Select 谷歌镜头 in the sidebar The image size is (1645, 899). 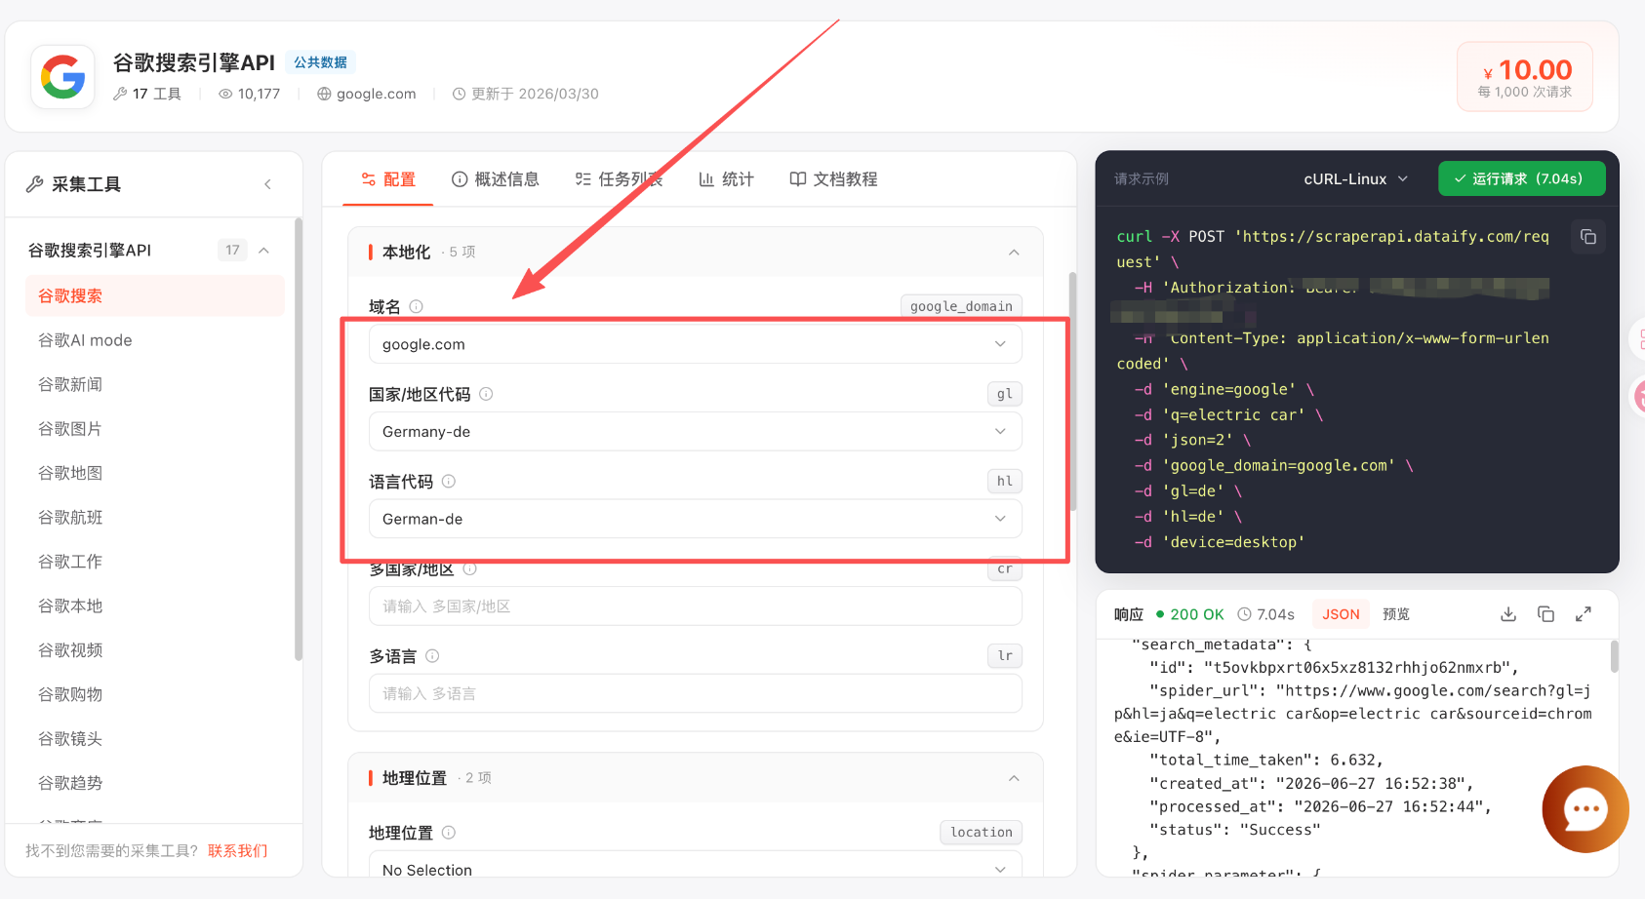pyautogui.click(x=155, y=739)
